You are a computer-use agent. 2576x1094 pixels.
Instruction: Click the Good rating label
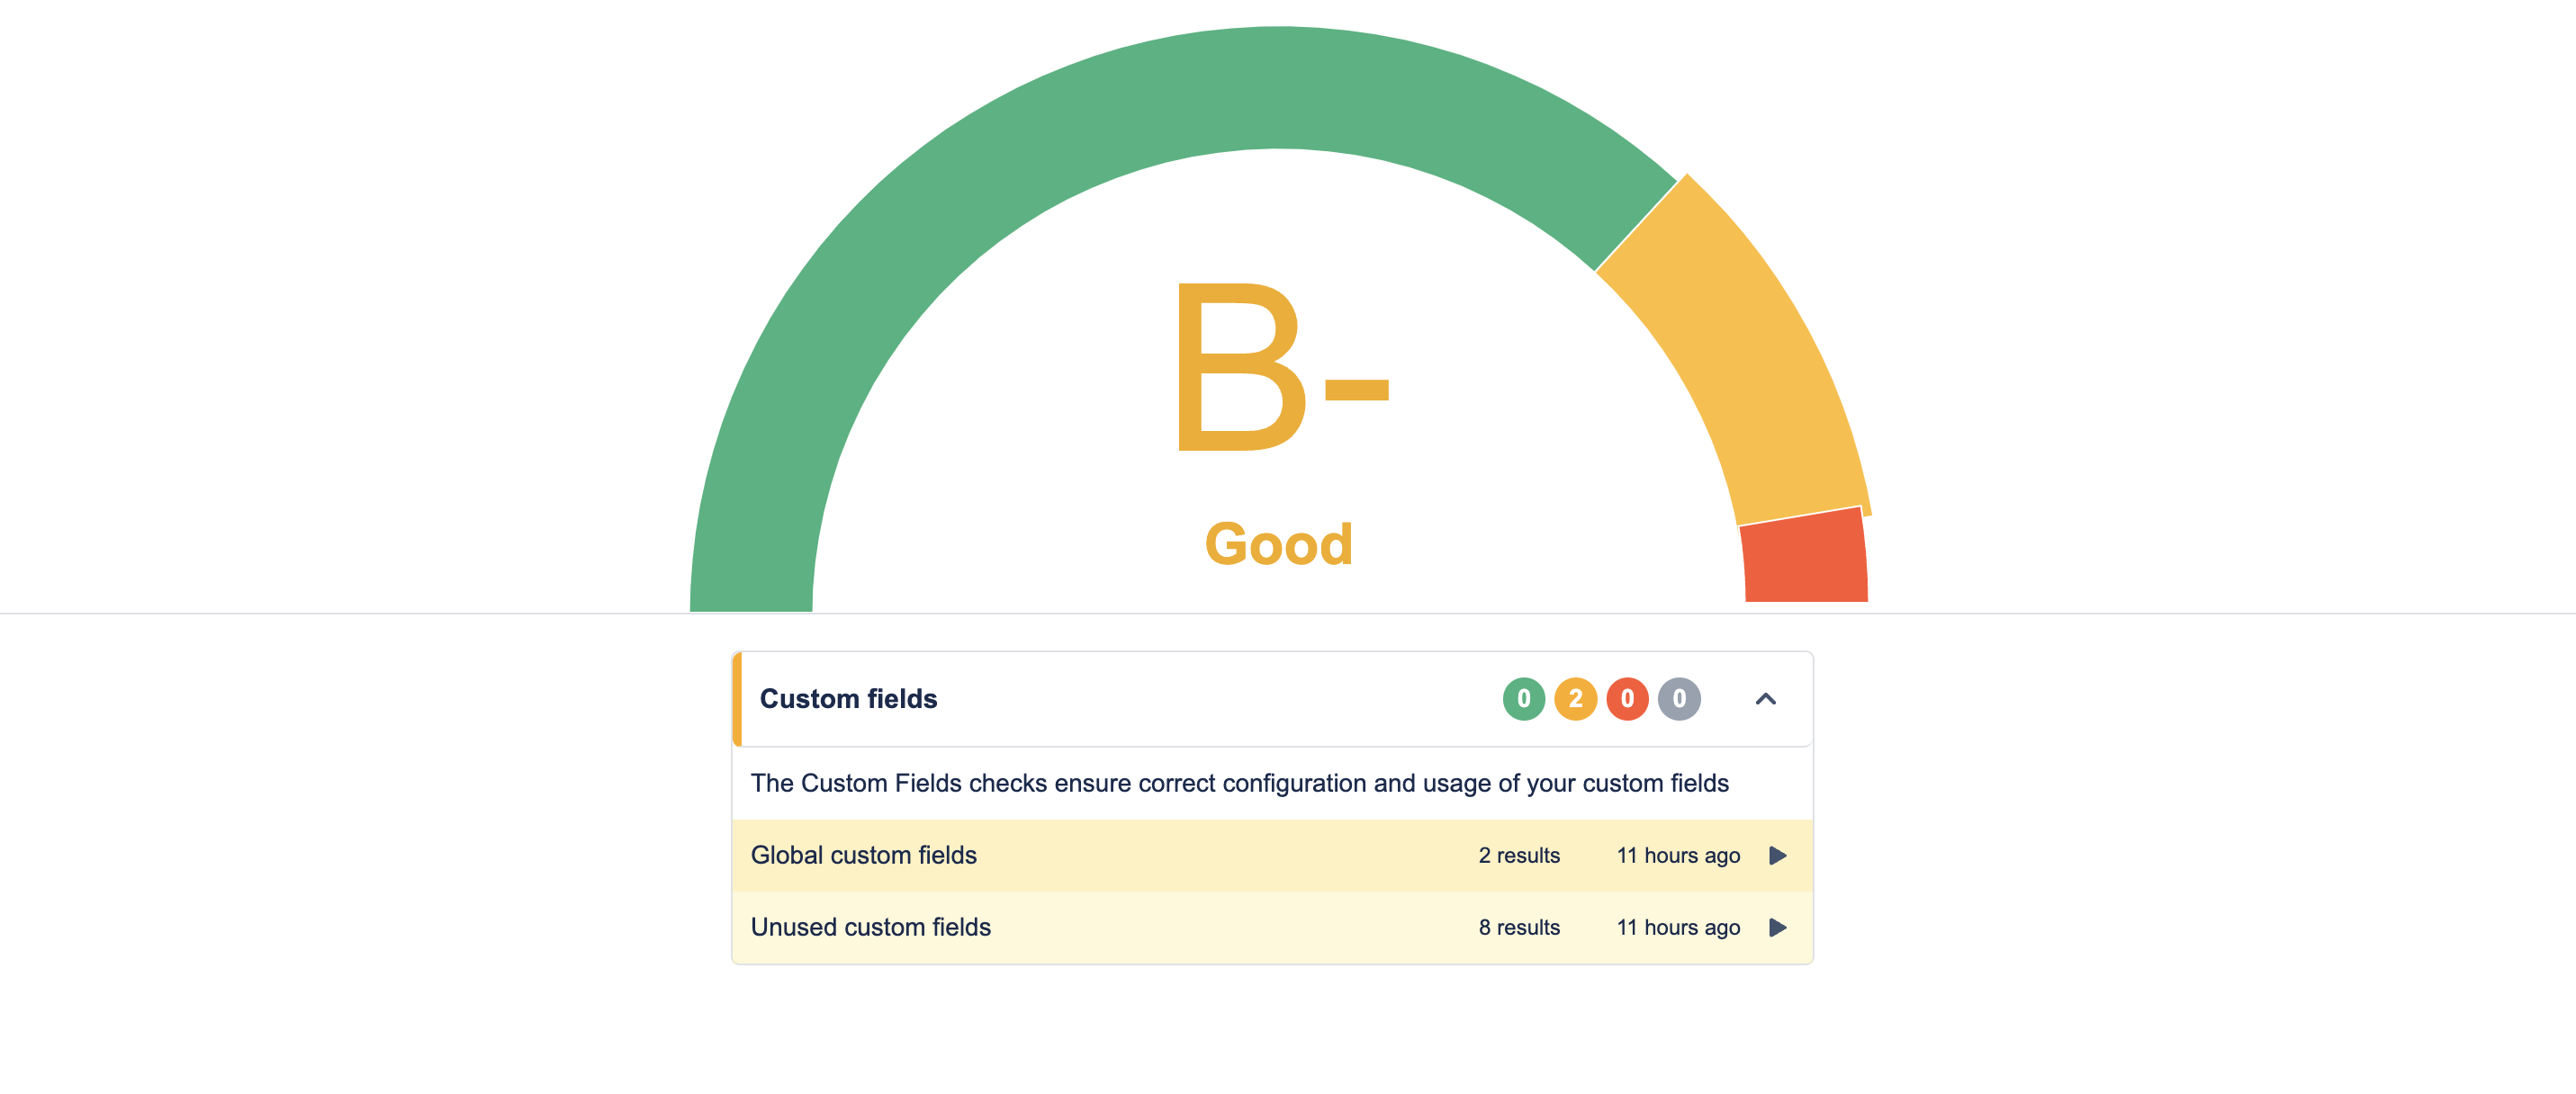1278,544
